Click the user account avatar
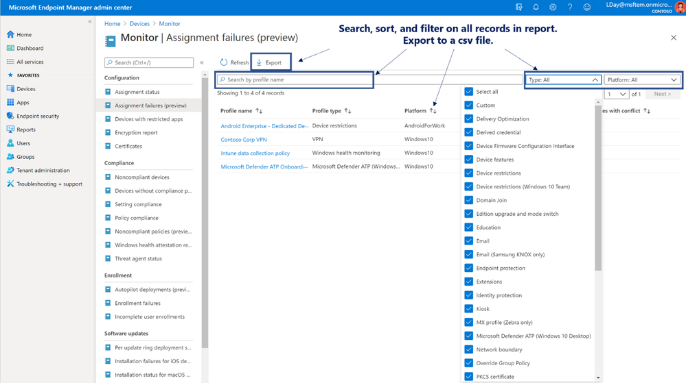The height and width of the screenshot is (383, 686). [x=681, y=7]
